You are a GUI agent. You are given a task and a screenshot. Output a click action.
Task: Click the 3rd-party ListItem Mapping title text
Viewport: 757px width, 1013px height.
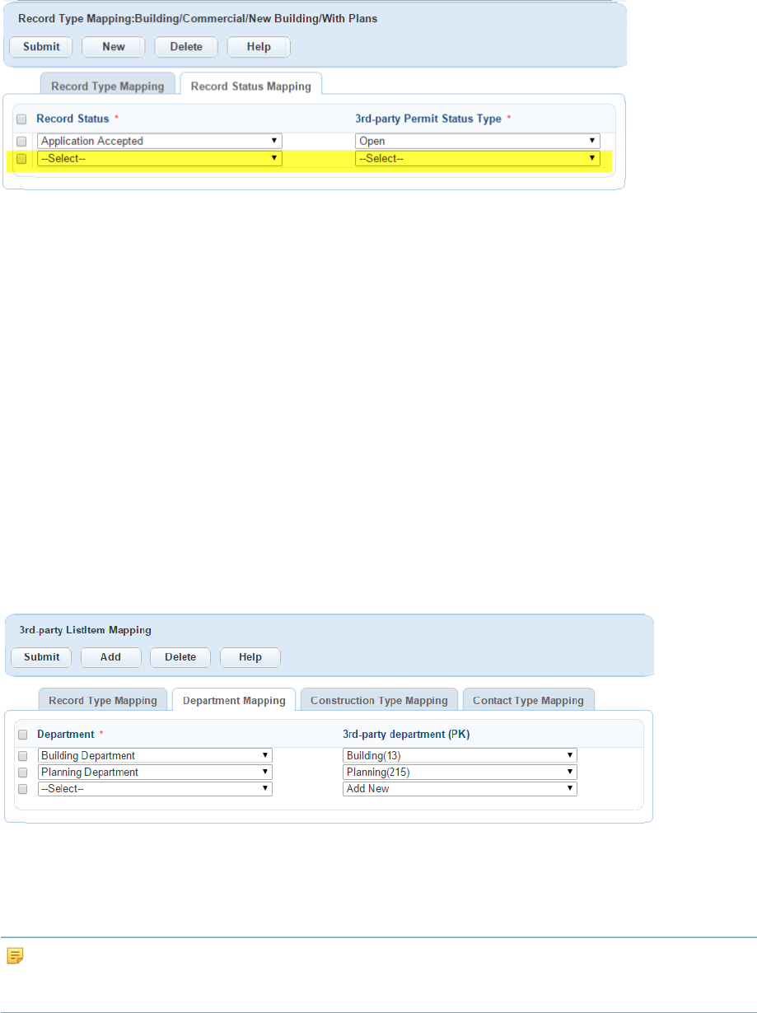click(x=86, y=630)
